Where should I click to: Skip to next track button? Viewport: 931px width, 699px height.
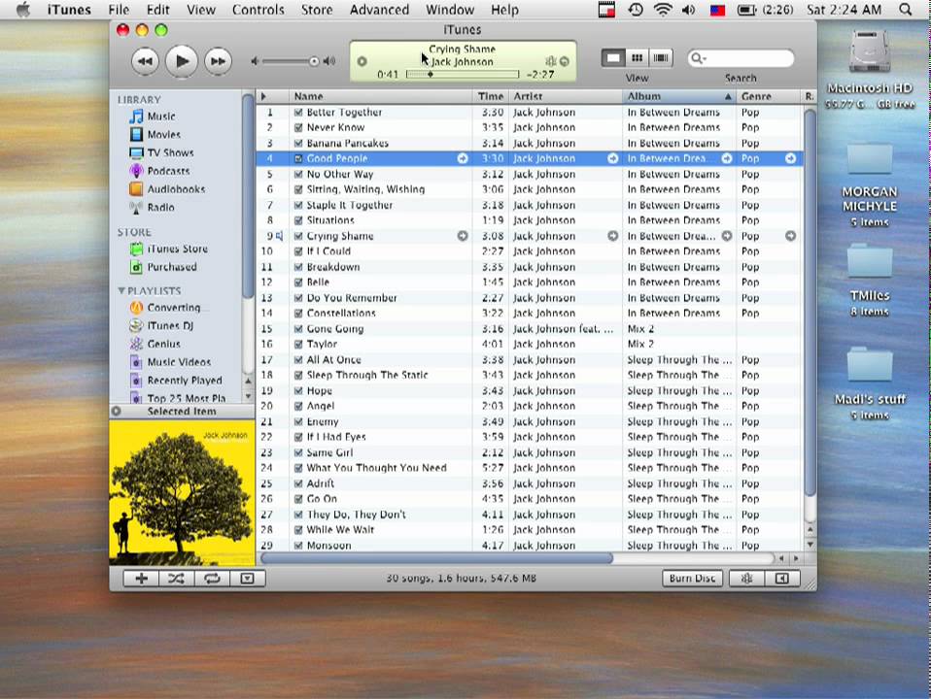218,61
